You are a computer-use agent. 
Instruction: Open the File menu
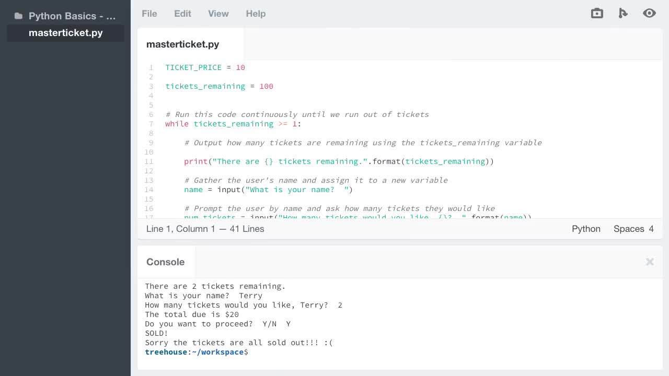pyautogui.click(x=149, y=14)
